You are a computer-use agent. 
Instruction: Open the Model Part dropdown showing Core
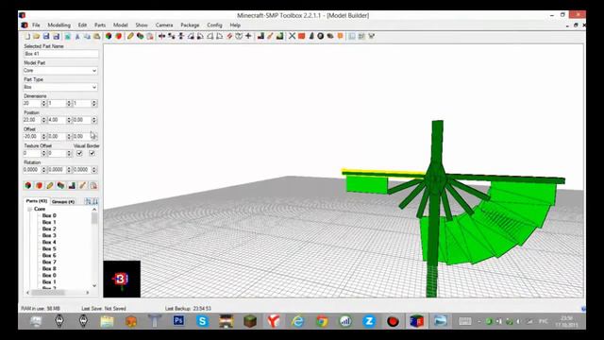(x=94, y=71)
